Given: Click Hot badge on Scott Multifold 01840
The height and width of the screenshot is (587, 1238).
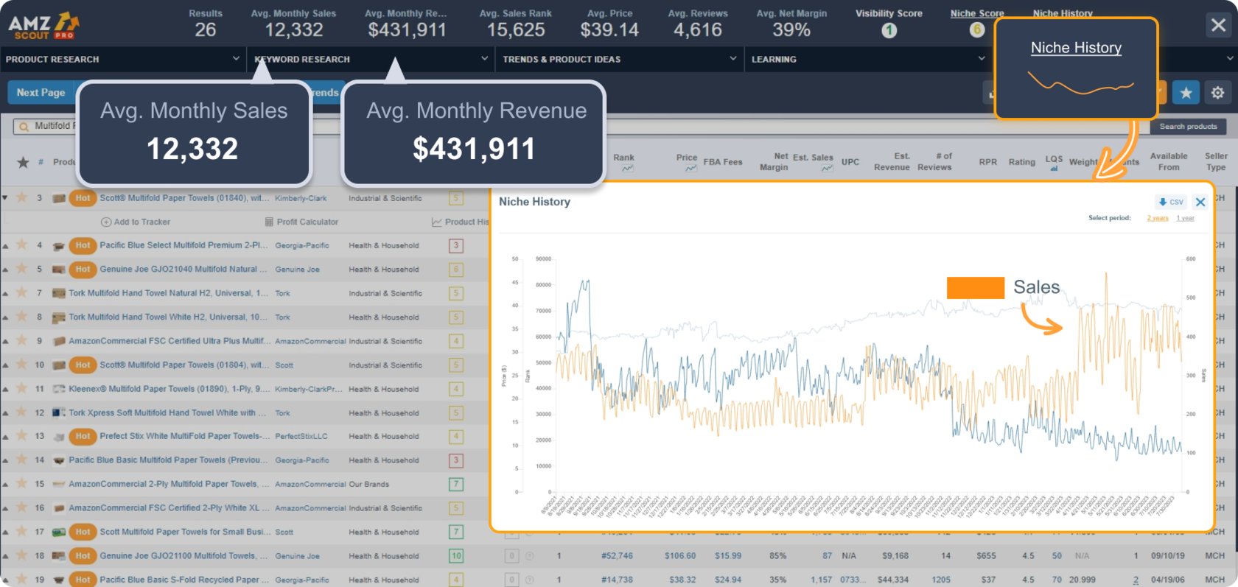Looking at the screenshot, I should click(x=83, y=198).
